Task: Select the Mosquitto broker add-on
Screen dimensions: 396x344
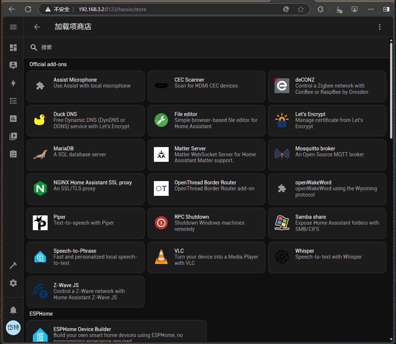Action: coord(327,155)
